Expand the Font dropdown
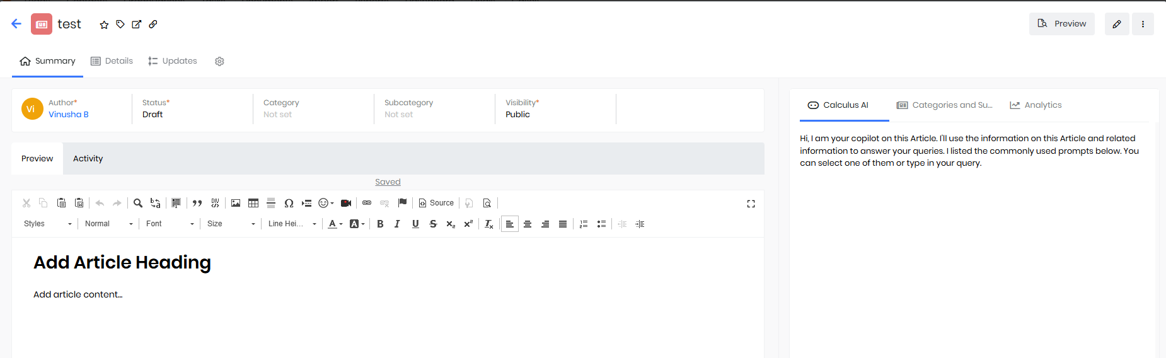Screen dimensions: 1166x358 pyautogui.click(x=170, y=224)
